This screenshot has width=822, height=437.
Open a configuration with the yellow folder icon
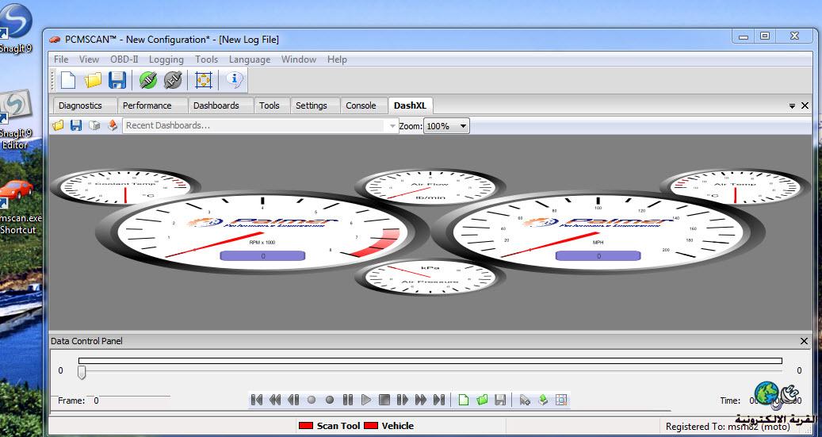click(x=93, y=80)
